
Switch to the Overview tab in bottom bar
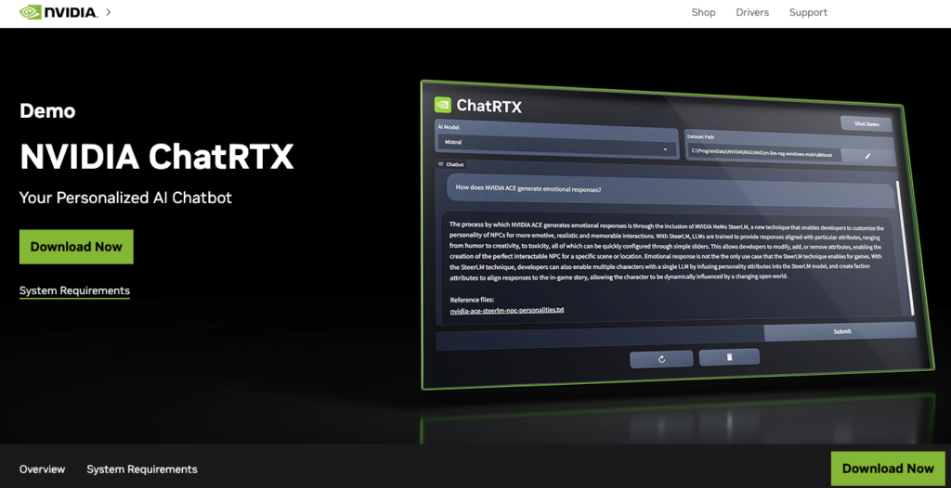(42, 469)
